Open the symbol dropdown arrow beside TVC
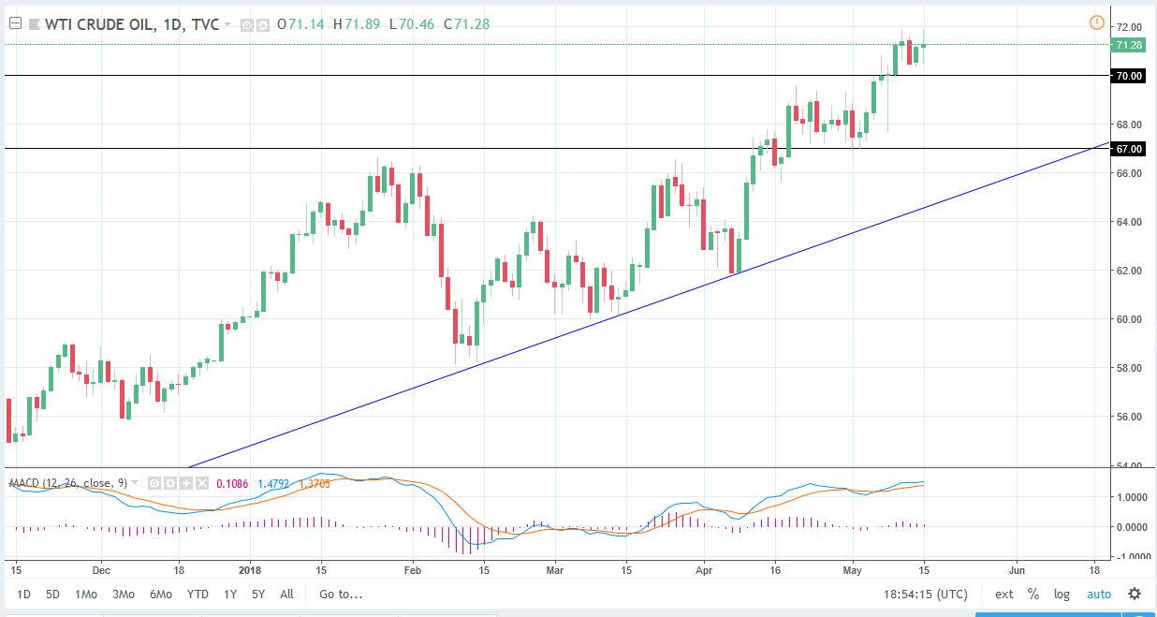Image resolution: width=1157 pixels, height=617 pixels. tap(227, 24)
